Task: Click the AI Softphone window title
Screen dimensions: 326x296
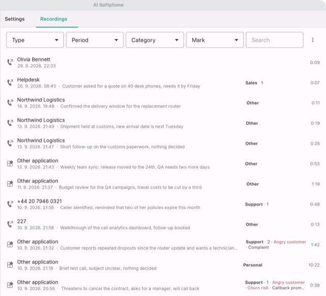Action: pyautogui.click(x=108, y=5)
